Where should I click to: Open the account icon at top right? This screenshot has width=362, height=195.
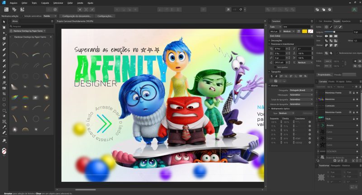click(x=354, y=10)
